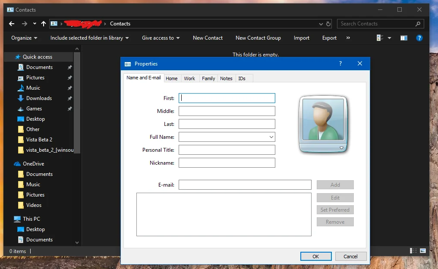This screenshot has height=269, width=438.
Task: Click the blue help question mark icon
Action: pos(419,38)
